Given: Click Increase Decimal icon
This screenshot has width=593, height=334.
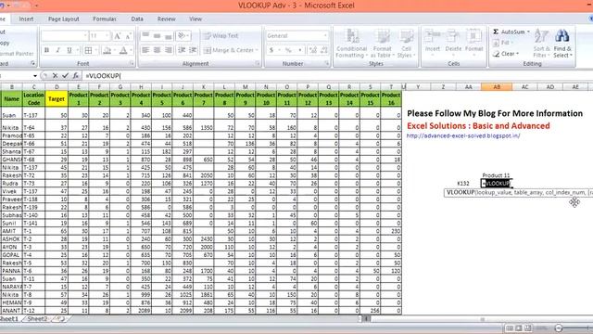Looking at the screenshot, I should [313, 50].
